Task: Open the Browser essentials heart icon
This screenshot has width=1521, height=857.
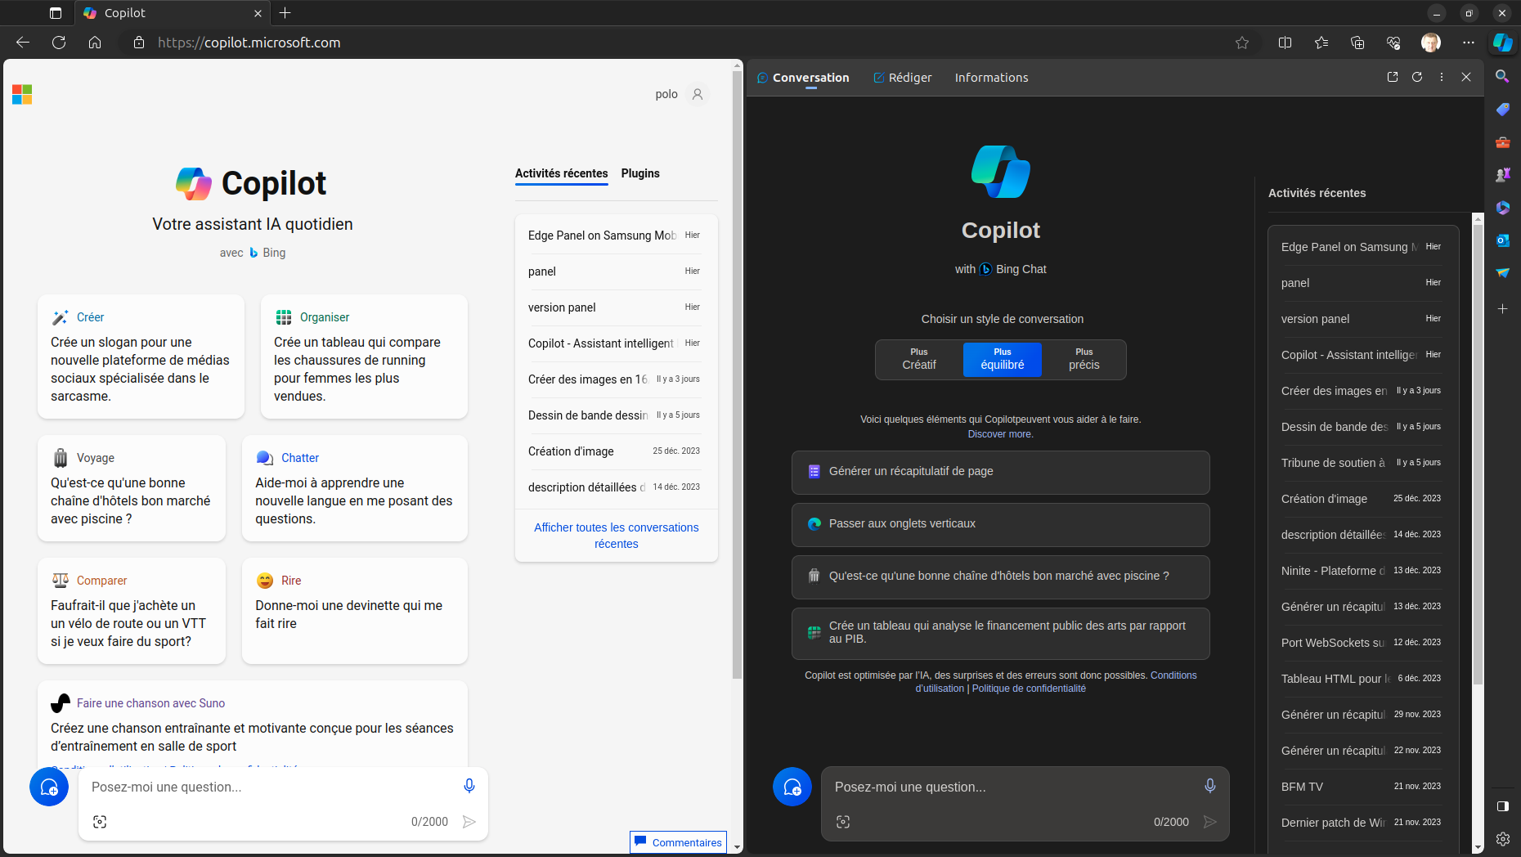Action: coord(1393,43)
